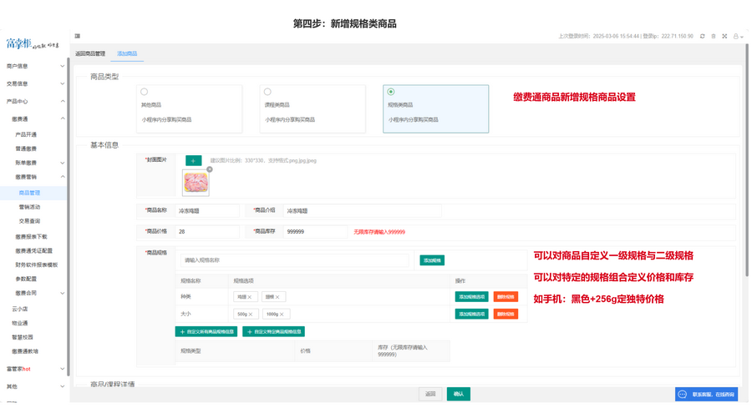Select the 规格类商品 product type radio

(391, 92)
